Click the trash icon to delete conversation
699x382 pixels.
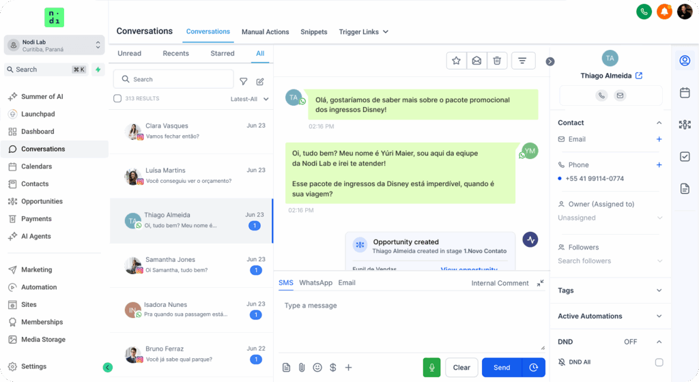tap(497, 61)
